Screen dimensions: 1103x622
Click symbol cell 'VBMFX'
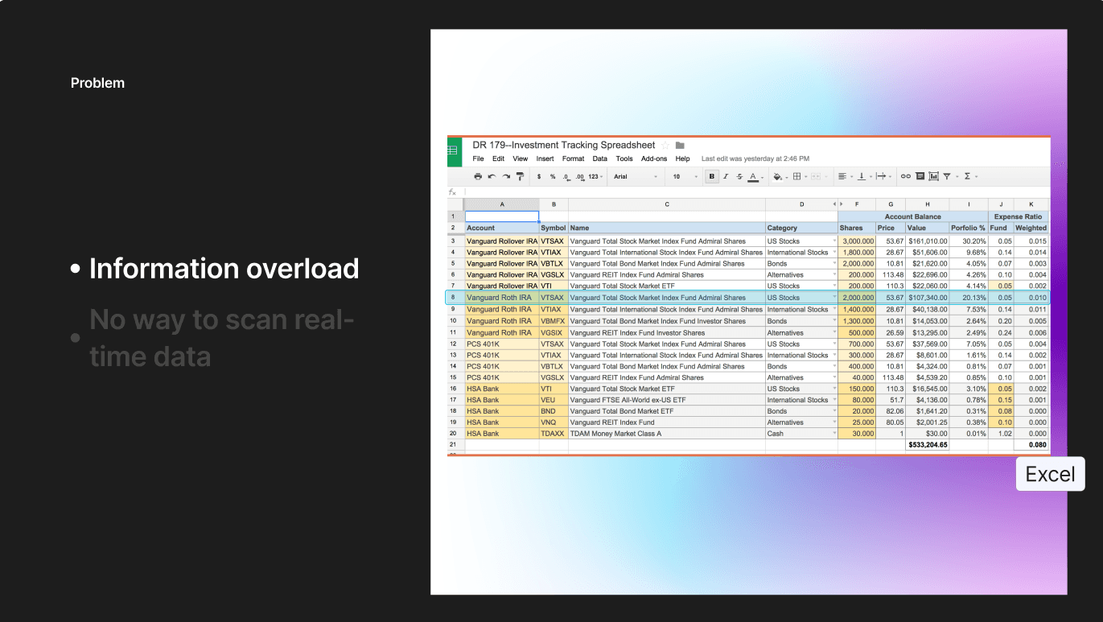(x=554, y=321)
